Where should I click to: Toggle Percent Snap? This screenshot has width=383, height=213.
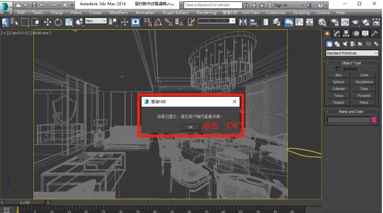click(168, 22)
